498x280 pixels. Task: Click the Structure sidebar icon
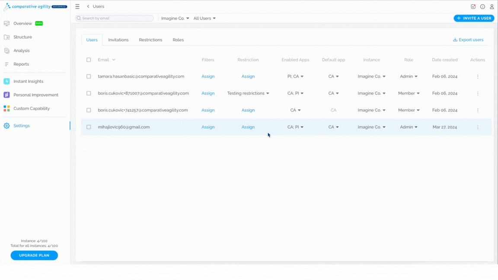(x=6, y=37)
